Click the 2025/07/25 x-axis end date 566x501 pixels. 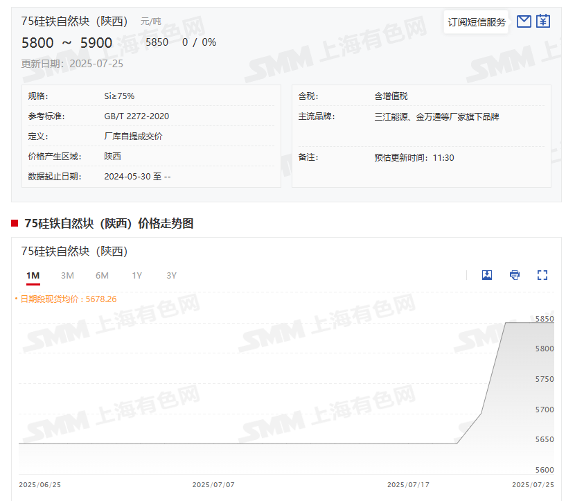(x=533, y=485)
